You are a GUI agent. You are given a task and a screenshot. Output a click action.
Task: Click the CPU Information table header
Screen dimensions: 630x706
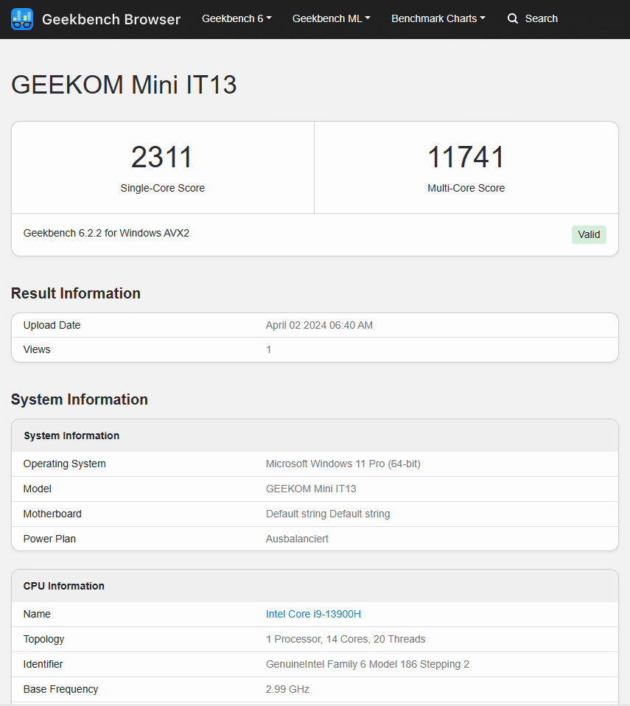click(64, 586)
